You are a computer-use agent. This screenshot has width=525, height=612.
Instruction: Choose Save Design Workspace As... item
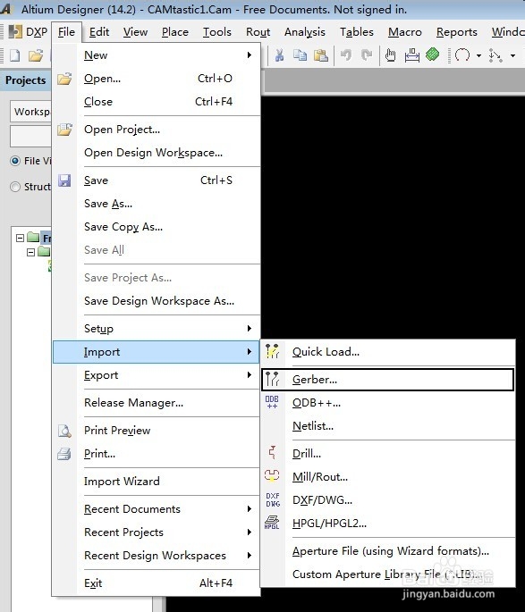tap(157, 301)
